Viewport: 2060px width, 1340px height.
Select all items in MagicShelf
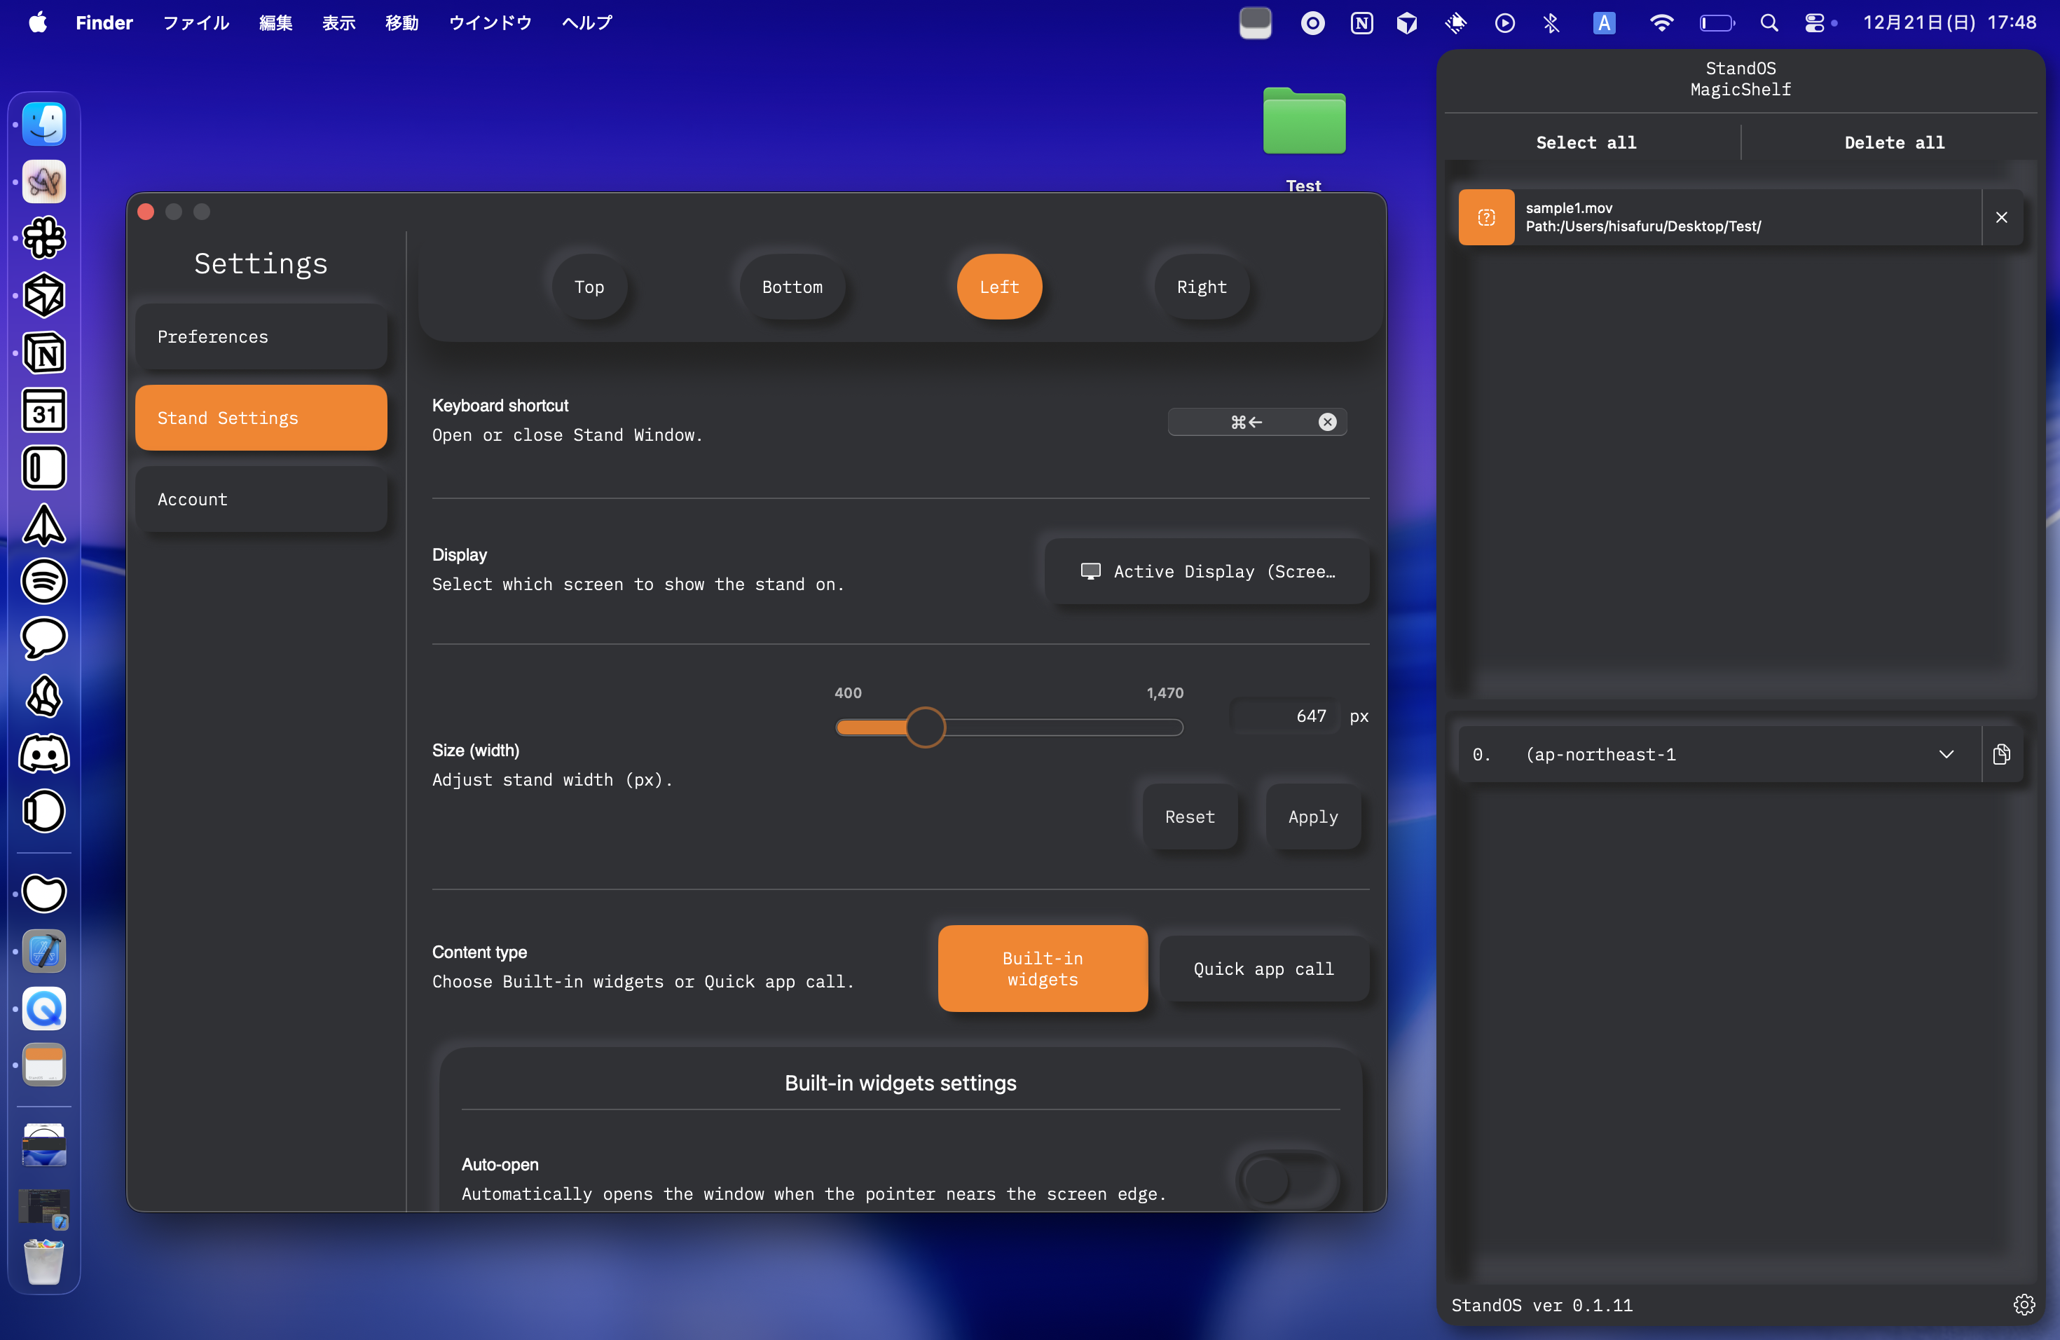tap(1585, 142)
